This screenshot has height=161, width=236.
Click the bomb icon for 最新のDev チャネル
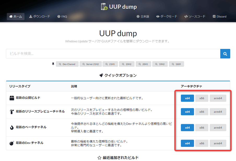click(12, 143)
